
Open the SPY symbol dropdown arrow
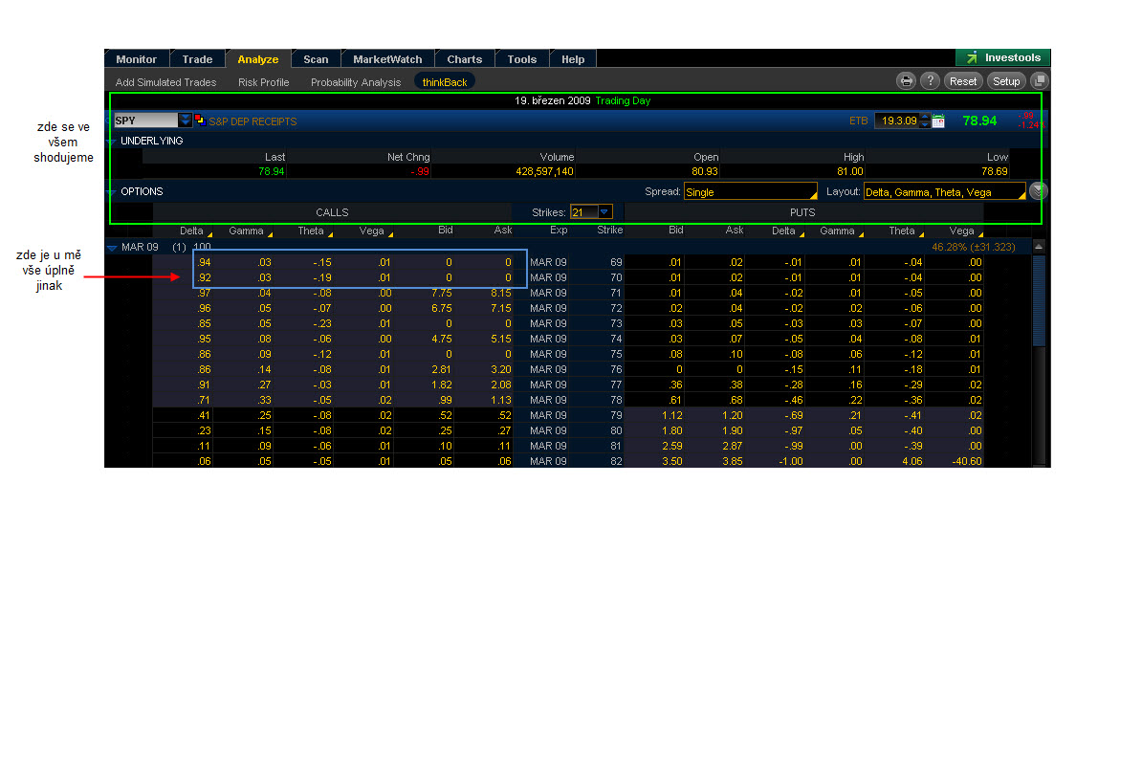(185, 121)
